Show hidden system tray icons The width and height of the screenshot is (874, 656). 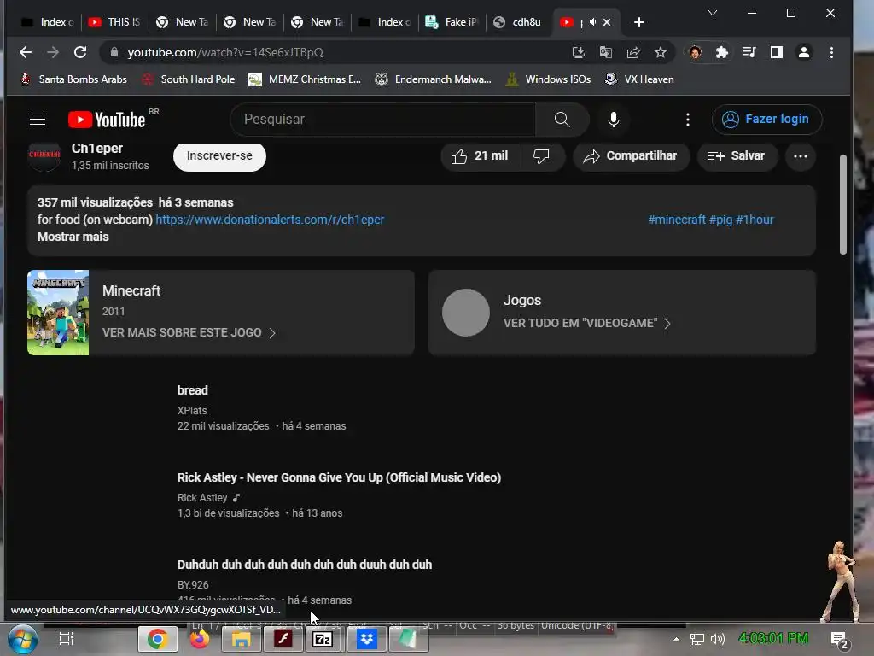[676, 639]
